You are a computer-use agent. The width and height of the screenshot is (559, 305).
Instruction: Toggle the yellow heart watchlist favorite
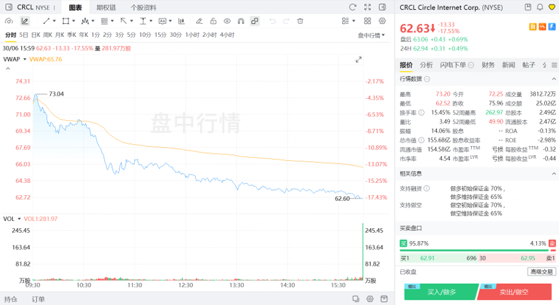click(551, 7)
